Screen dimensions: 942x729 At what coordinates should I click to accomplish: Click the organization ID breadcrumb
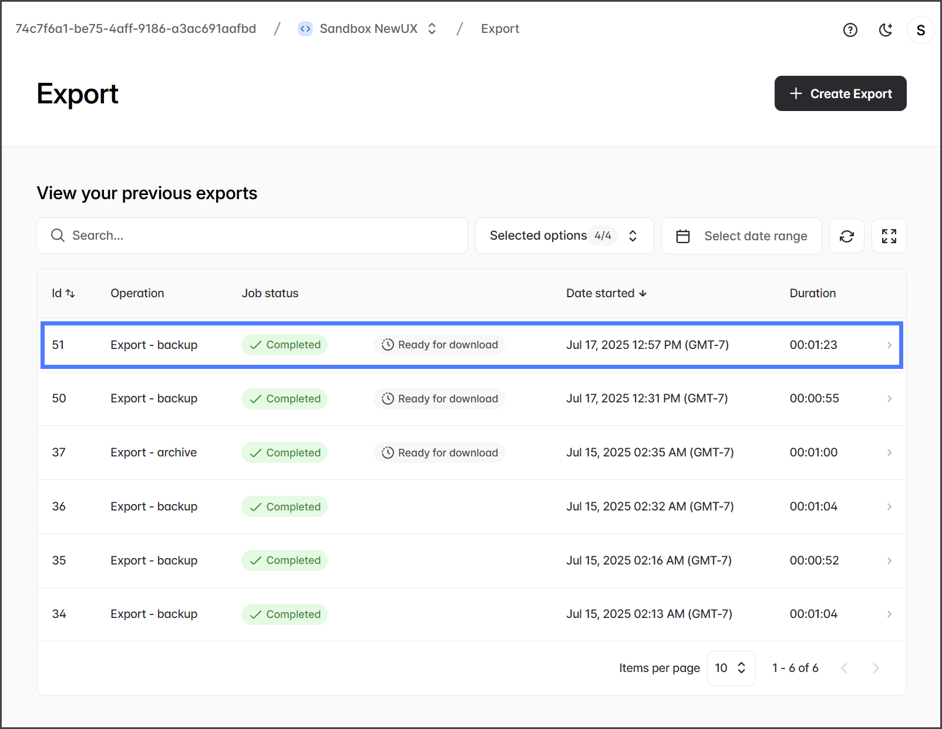136,29
